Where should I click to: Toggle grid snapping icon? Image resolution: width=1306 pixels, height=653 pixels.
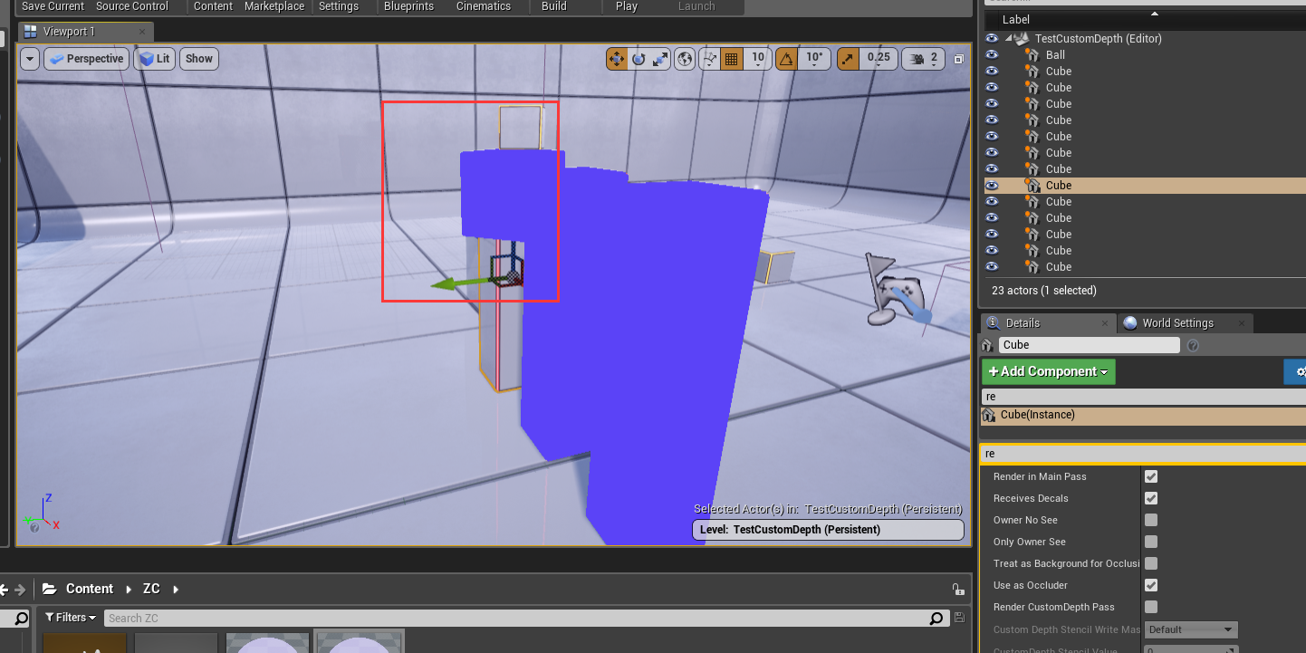coord(732,58)
